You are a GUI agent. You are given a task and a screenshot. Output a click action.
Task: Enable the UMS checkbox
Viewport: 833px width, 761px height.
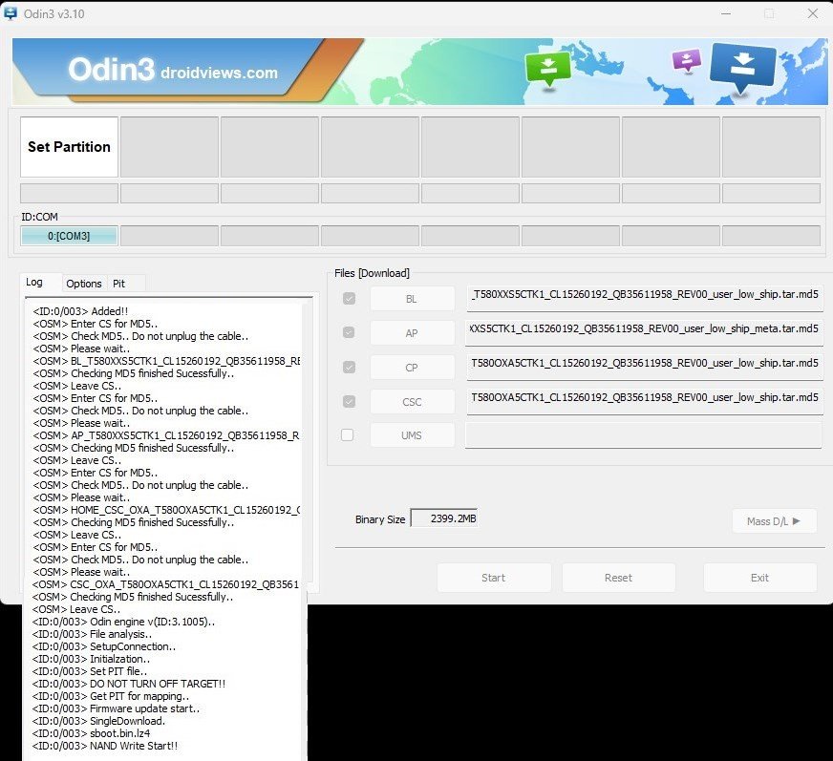pos(348,435)
